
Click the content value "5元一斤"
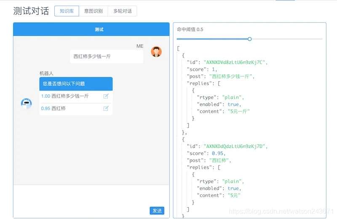click(238, 111)
